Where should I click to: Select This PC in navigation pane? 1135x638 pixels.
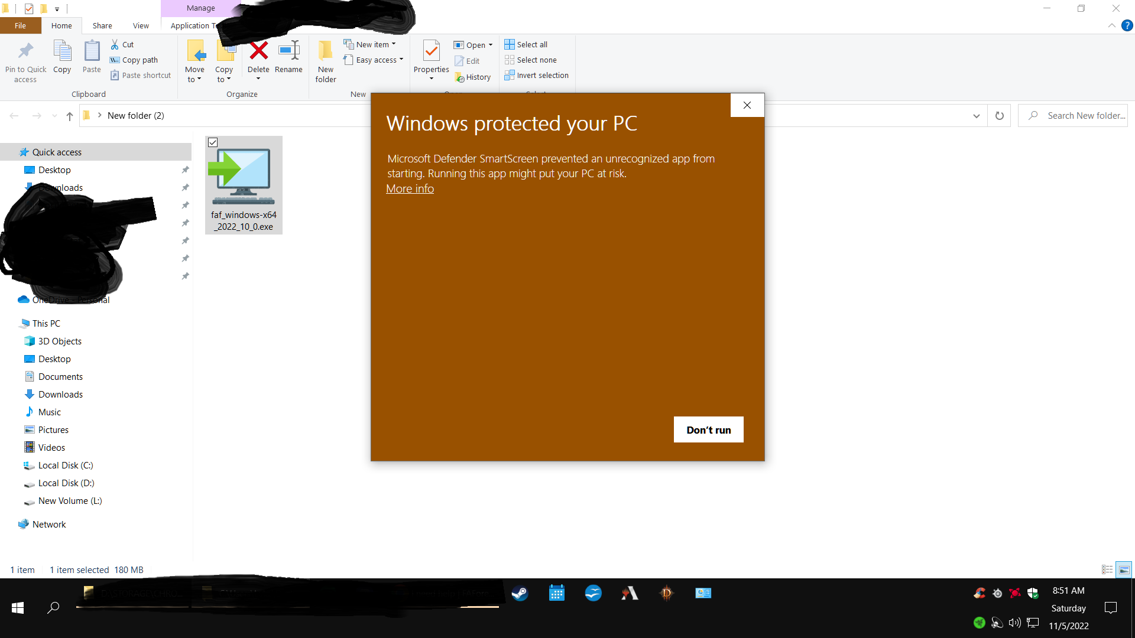tap(46, 323)
